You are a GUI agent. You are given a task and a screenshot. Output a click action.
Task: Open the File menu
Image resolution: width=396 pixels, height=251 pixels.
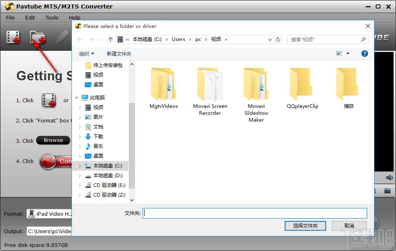coord(10,18)
